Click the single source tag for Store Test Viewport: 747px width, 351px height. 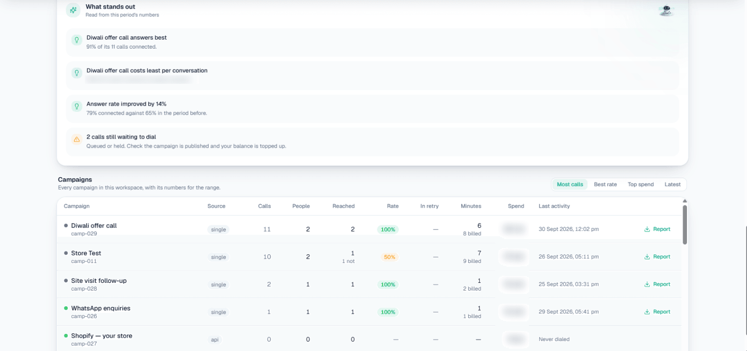pos(218,257)
